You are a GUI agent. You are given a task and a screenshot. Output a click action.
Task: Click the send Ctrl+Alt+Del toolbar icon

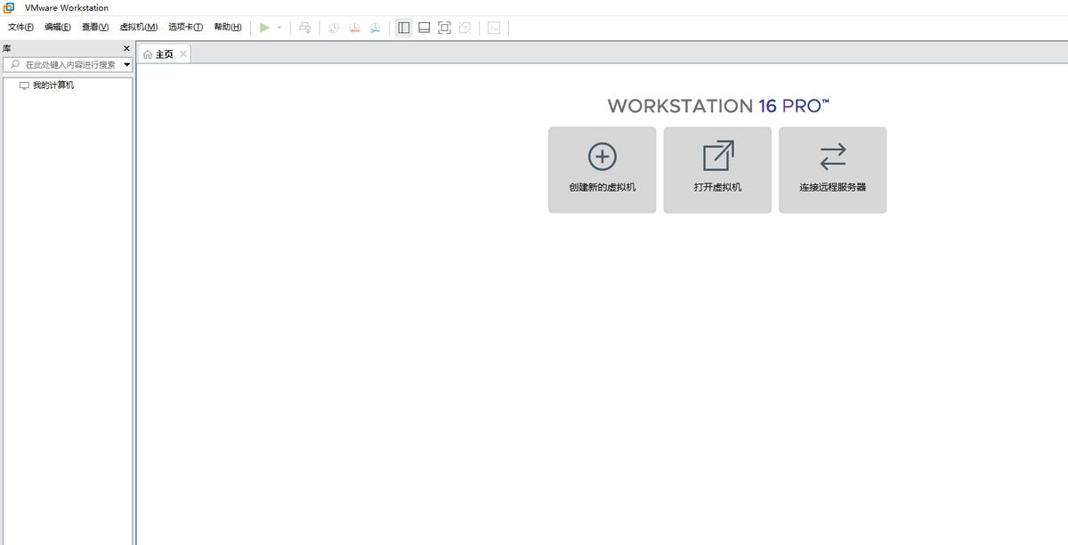tap(305, 28)
